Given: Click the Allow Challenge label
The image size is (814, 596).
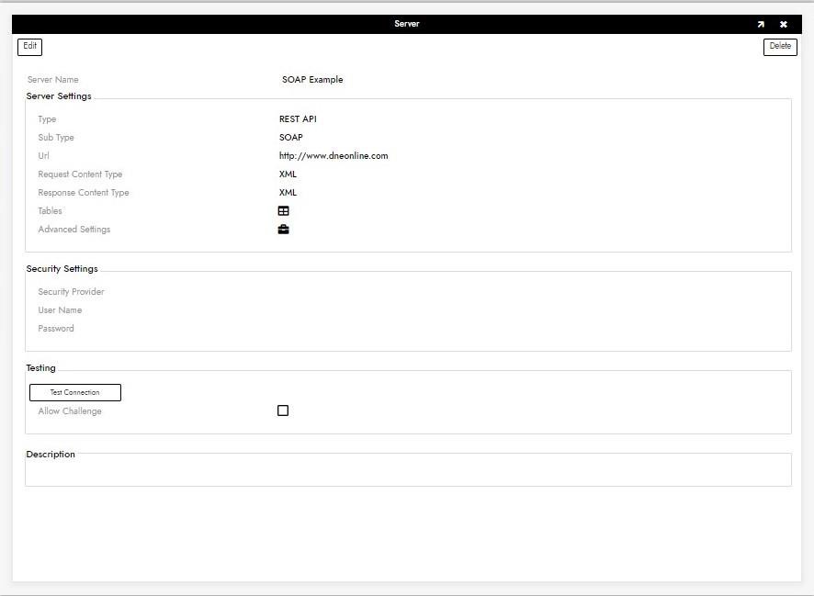Looking at the screenshot, I should [70, 411].
